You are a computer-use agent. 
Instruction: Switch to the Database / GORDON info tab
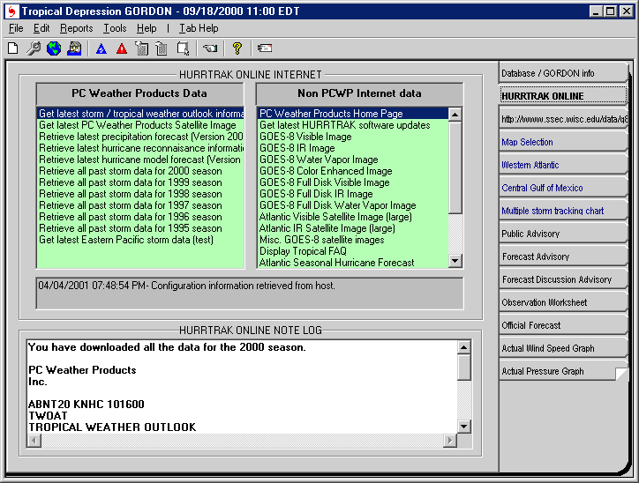click(564, 73)
